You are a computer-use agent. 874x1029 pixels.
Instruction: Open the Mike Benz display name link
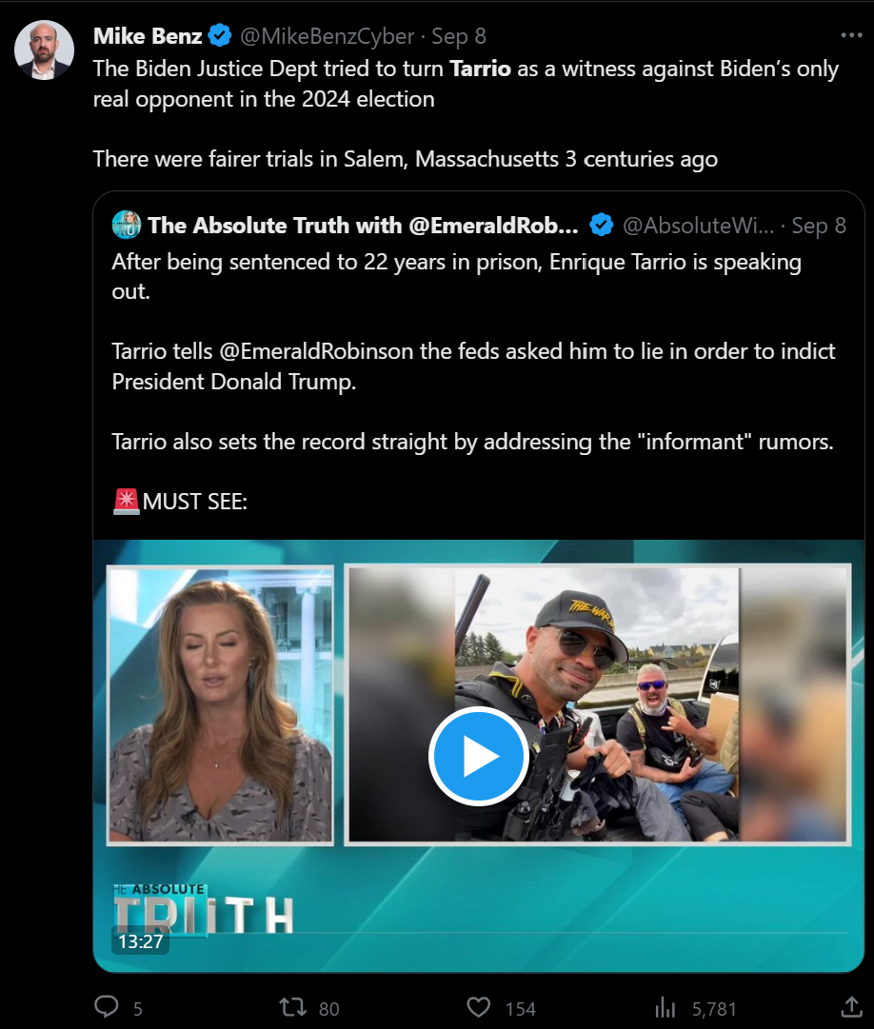(148, 36)
